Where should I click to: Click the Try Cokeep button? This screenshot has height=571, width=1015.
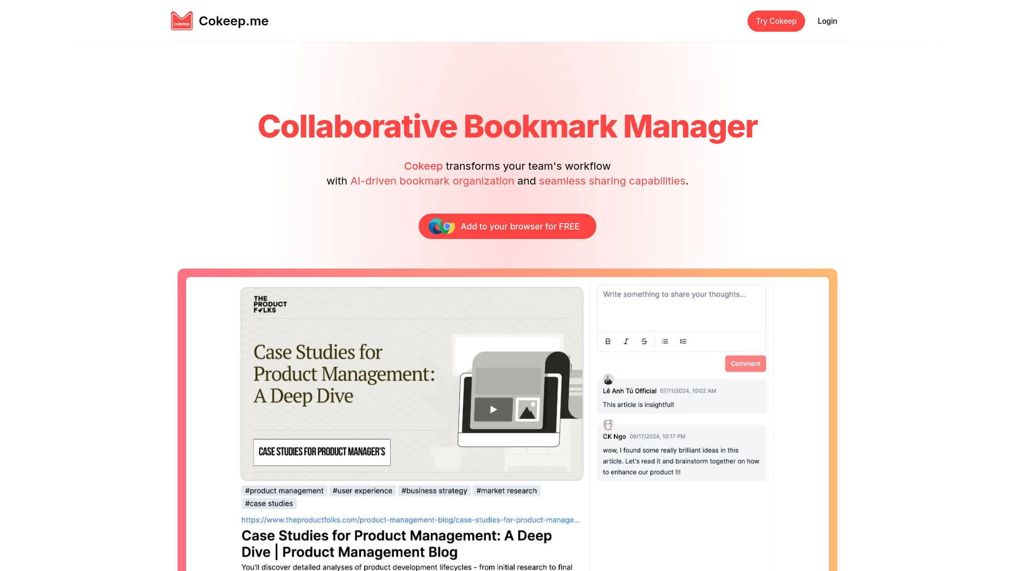776,21
